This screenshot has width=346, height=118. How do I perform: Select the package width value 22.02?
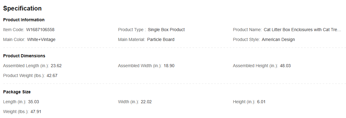(x=146, y=102)
